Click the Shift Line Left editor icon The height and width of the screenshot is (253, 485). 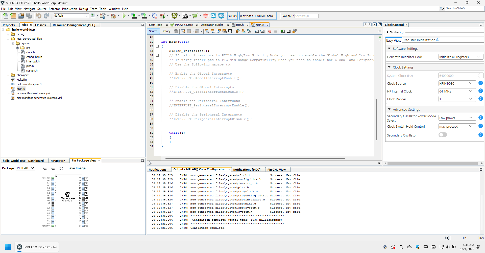click(x=257, y=31)
